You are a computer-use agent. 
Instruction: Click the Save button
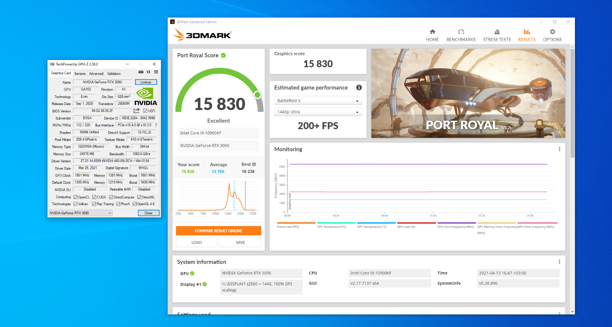click(x=241, y=243)
